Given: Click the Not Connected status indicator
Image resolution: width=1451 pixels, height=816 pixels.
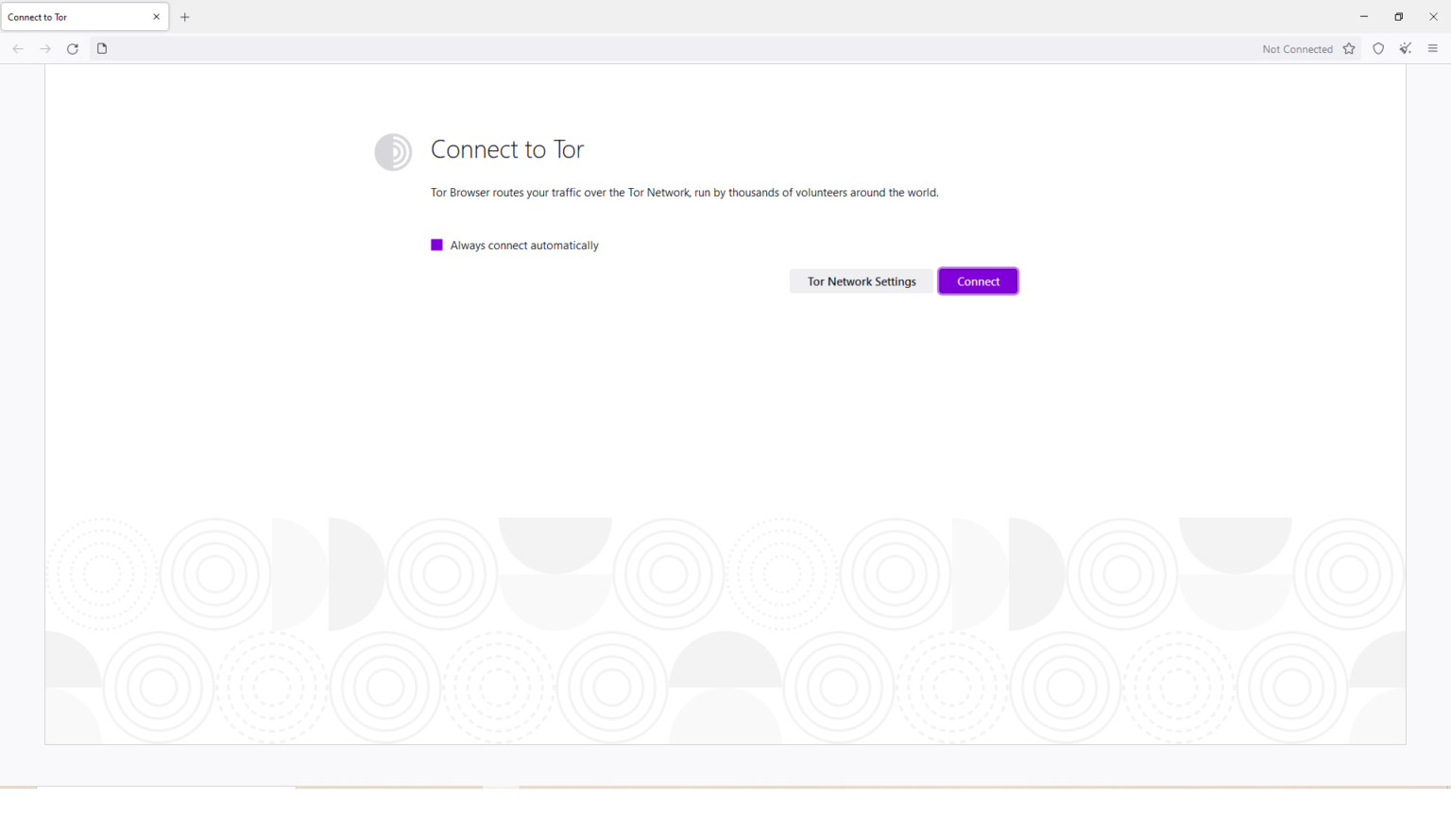Looking at the screenshot, I should click(x=1297, y=48).
